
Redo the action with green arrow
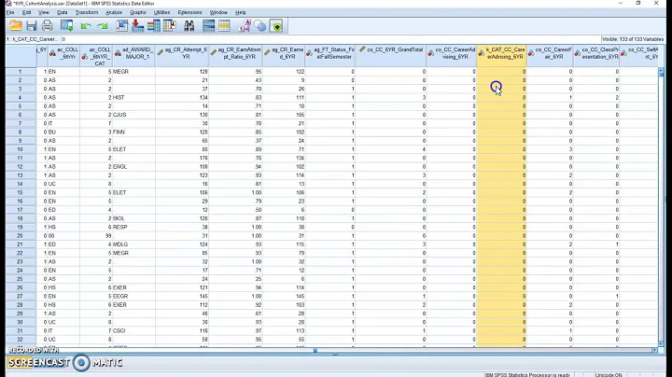(x=102, y=26)
